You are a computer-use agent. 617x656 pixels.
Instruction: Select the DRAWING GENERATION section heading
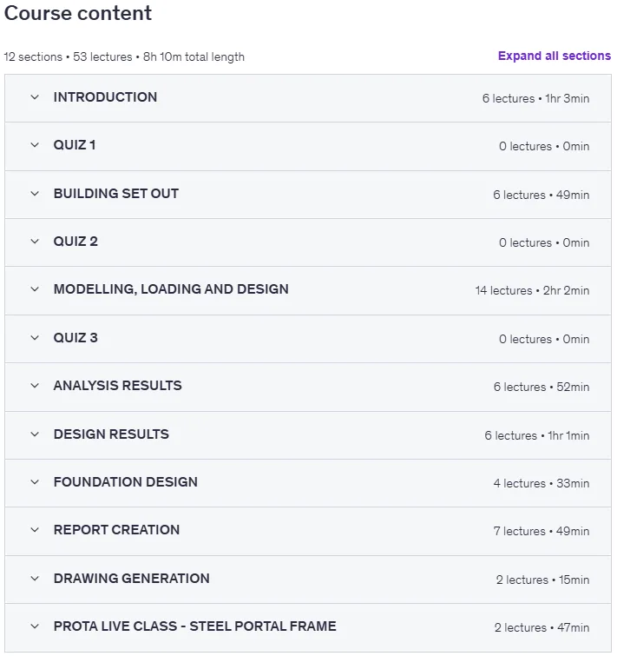point(132,578)
